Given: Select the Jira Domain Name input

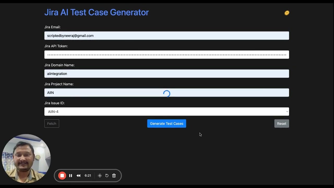Looking at the screenshot, I should pos(167,74).
